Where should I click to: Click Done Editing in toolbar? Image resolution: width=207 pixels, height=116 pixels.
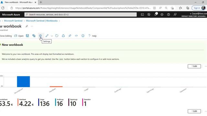click(6, 36)
